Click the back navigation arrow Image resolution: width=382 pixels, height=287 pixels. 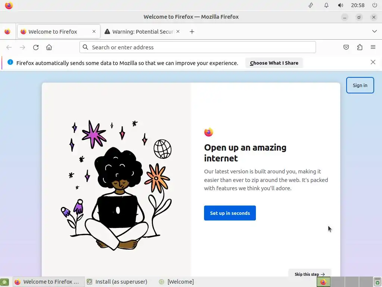(9, 47)
